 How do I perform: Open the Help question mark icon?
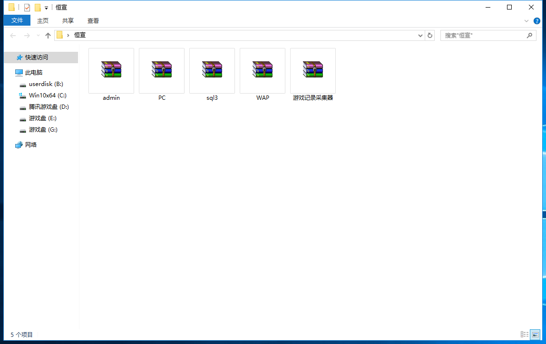point(537,21)
